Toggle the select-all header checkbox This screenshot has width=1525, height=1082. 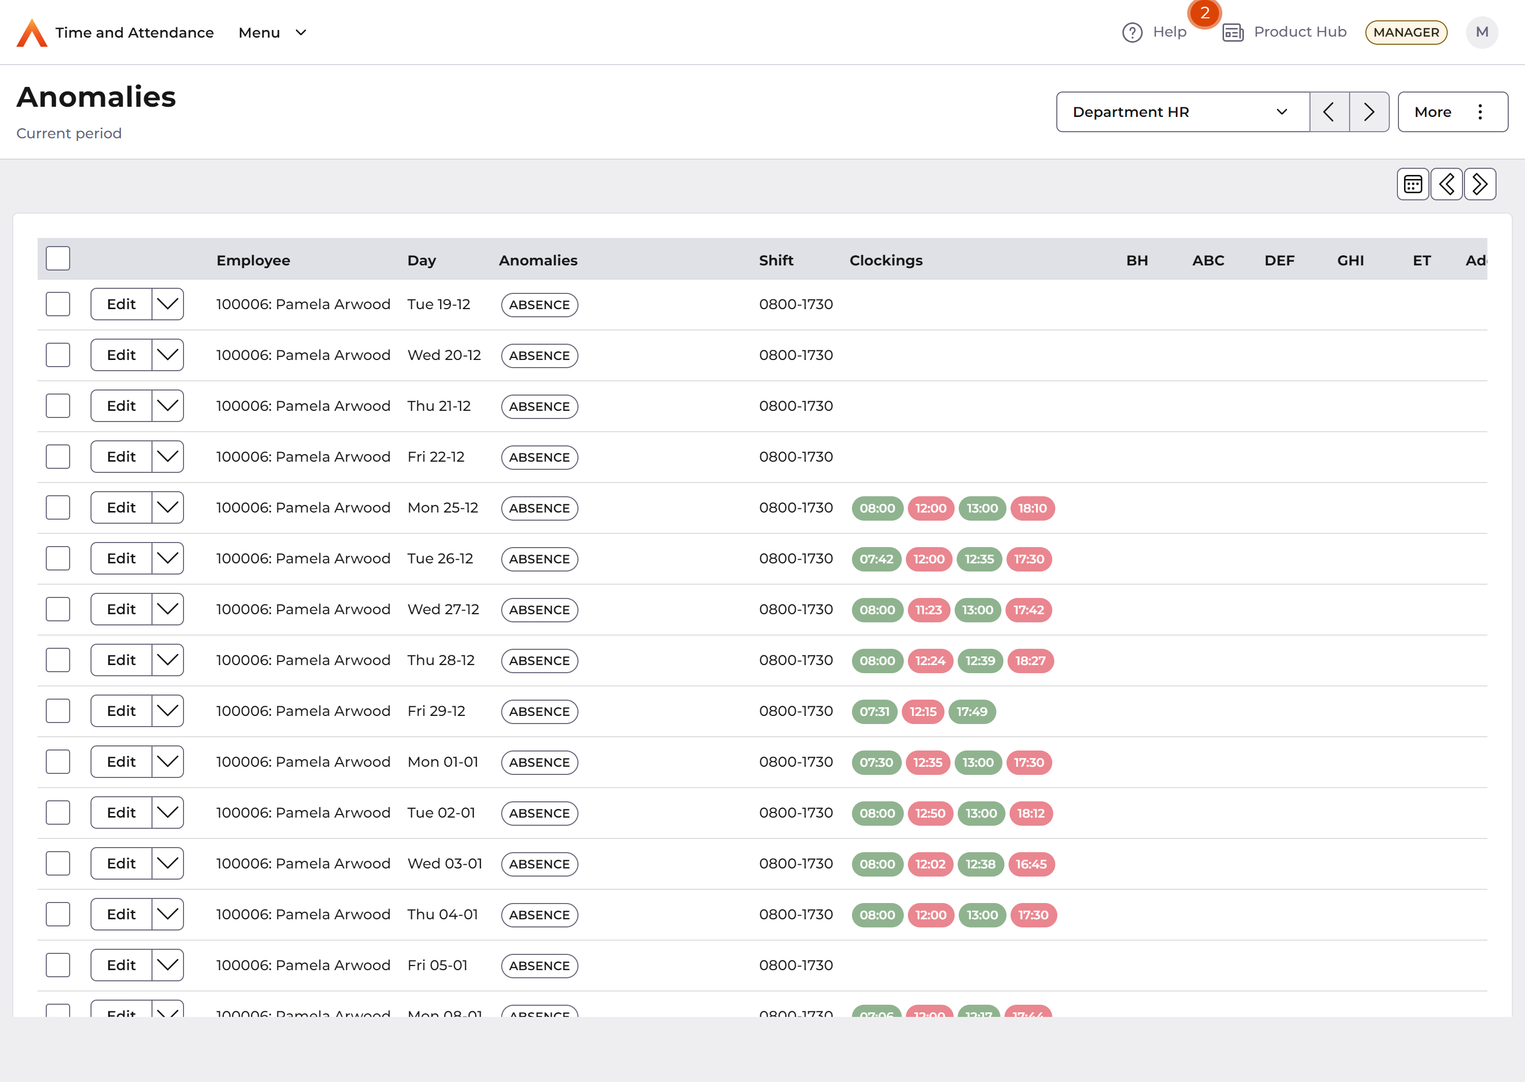click(58, 258)
